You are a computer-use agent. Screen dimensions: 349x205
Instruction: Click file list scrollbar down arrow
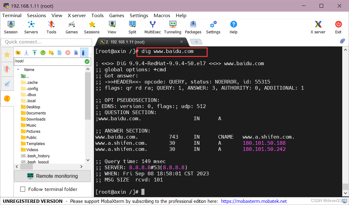click(x=88, y=160)
